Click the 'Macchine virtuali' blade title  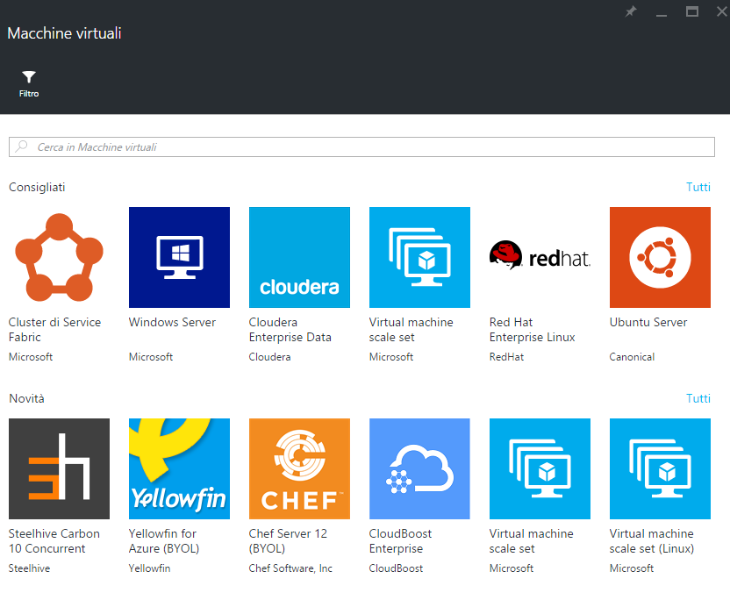click(64, 33)
